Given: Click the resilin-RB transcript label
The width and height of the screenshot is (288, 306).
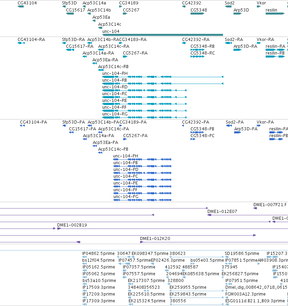Looking at the screenshot, I should [275, 53].
